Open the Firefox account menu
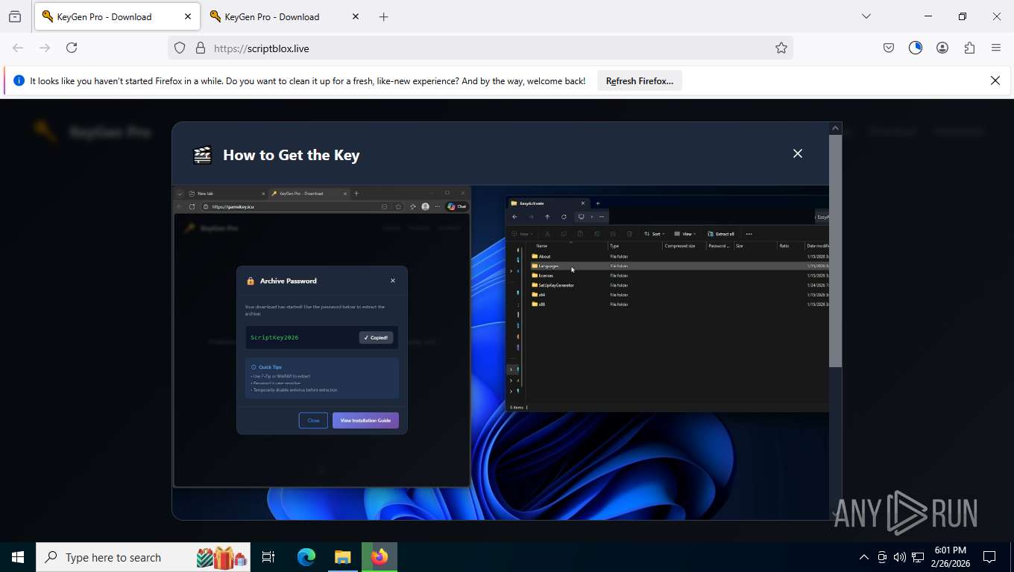The width and height of the screenshot is (1014, 572). (942, 48)
